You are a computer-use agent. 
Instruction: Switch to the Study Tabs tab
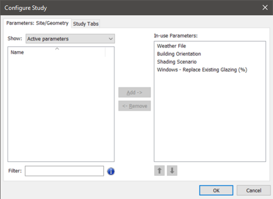(x=86, y=24)
